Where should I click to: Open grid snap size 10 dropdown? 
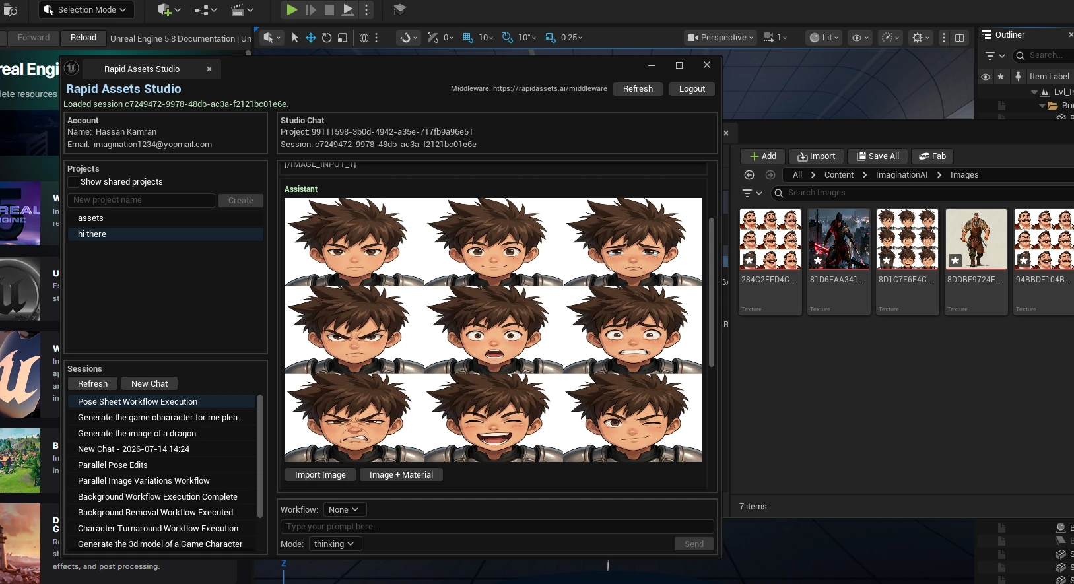click(x=486, y=38)
